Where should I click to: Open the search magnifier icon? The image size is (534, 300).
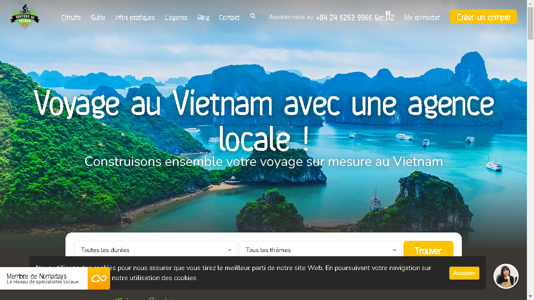[x=253, y=16]
